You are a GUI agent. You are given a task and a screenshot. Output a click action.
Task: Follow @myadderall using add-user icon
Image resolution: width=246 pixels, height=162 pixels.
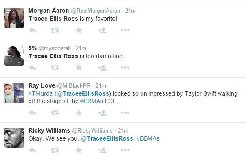click(103, 68)
